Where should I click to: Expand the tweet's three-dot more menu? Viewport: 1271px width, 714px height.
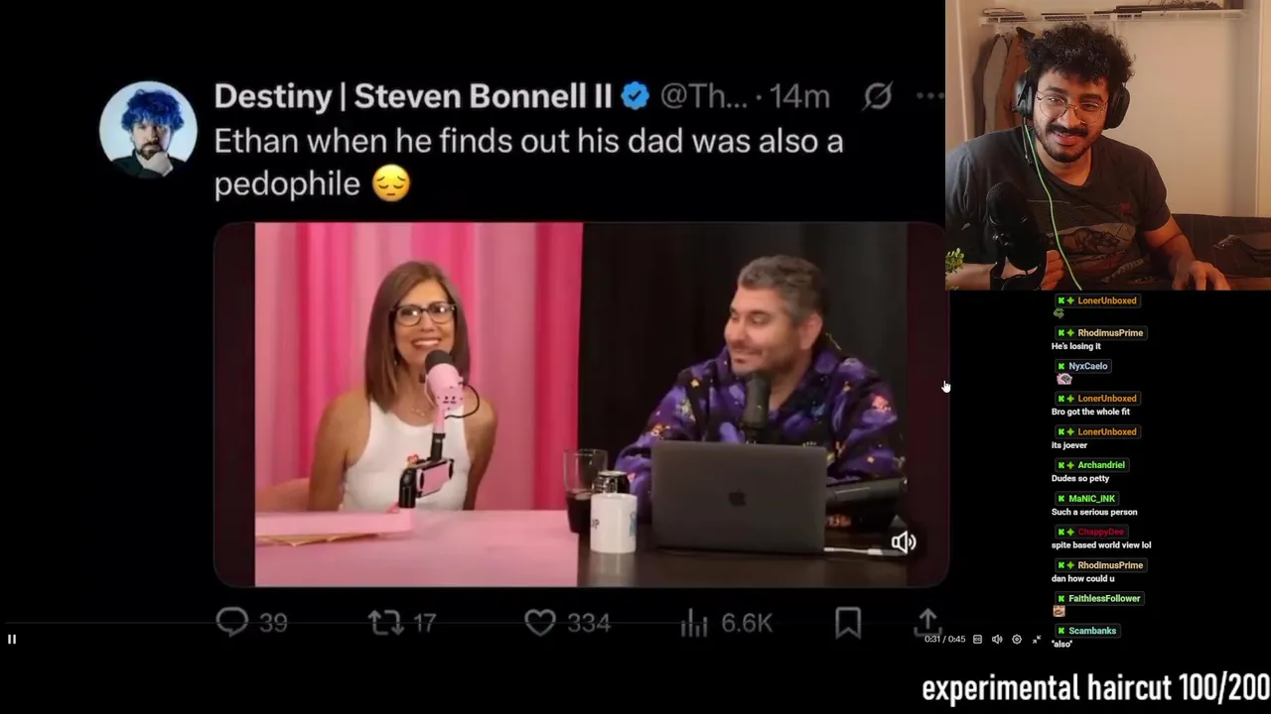(x=930, y=96)
